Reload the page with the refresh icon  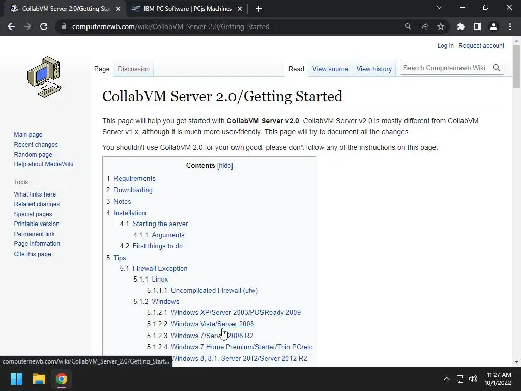[44, 26]
